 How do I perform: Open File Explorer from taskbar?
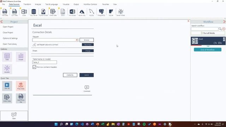click(x=113, y=124)
